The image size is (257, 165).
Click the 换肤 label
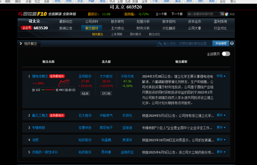coord(232,14)
